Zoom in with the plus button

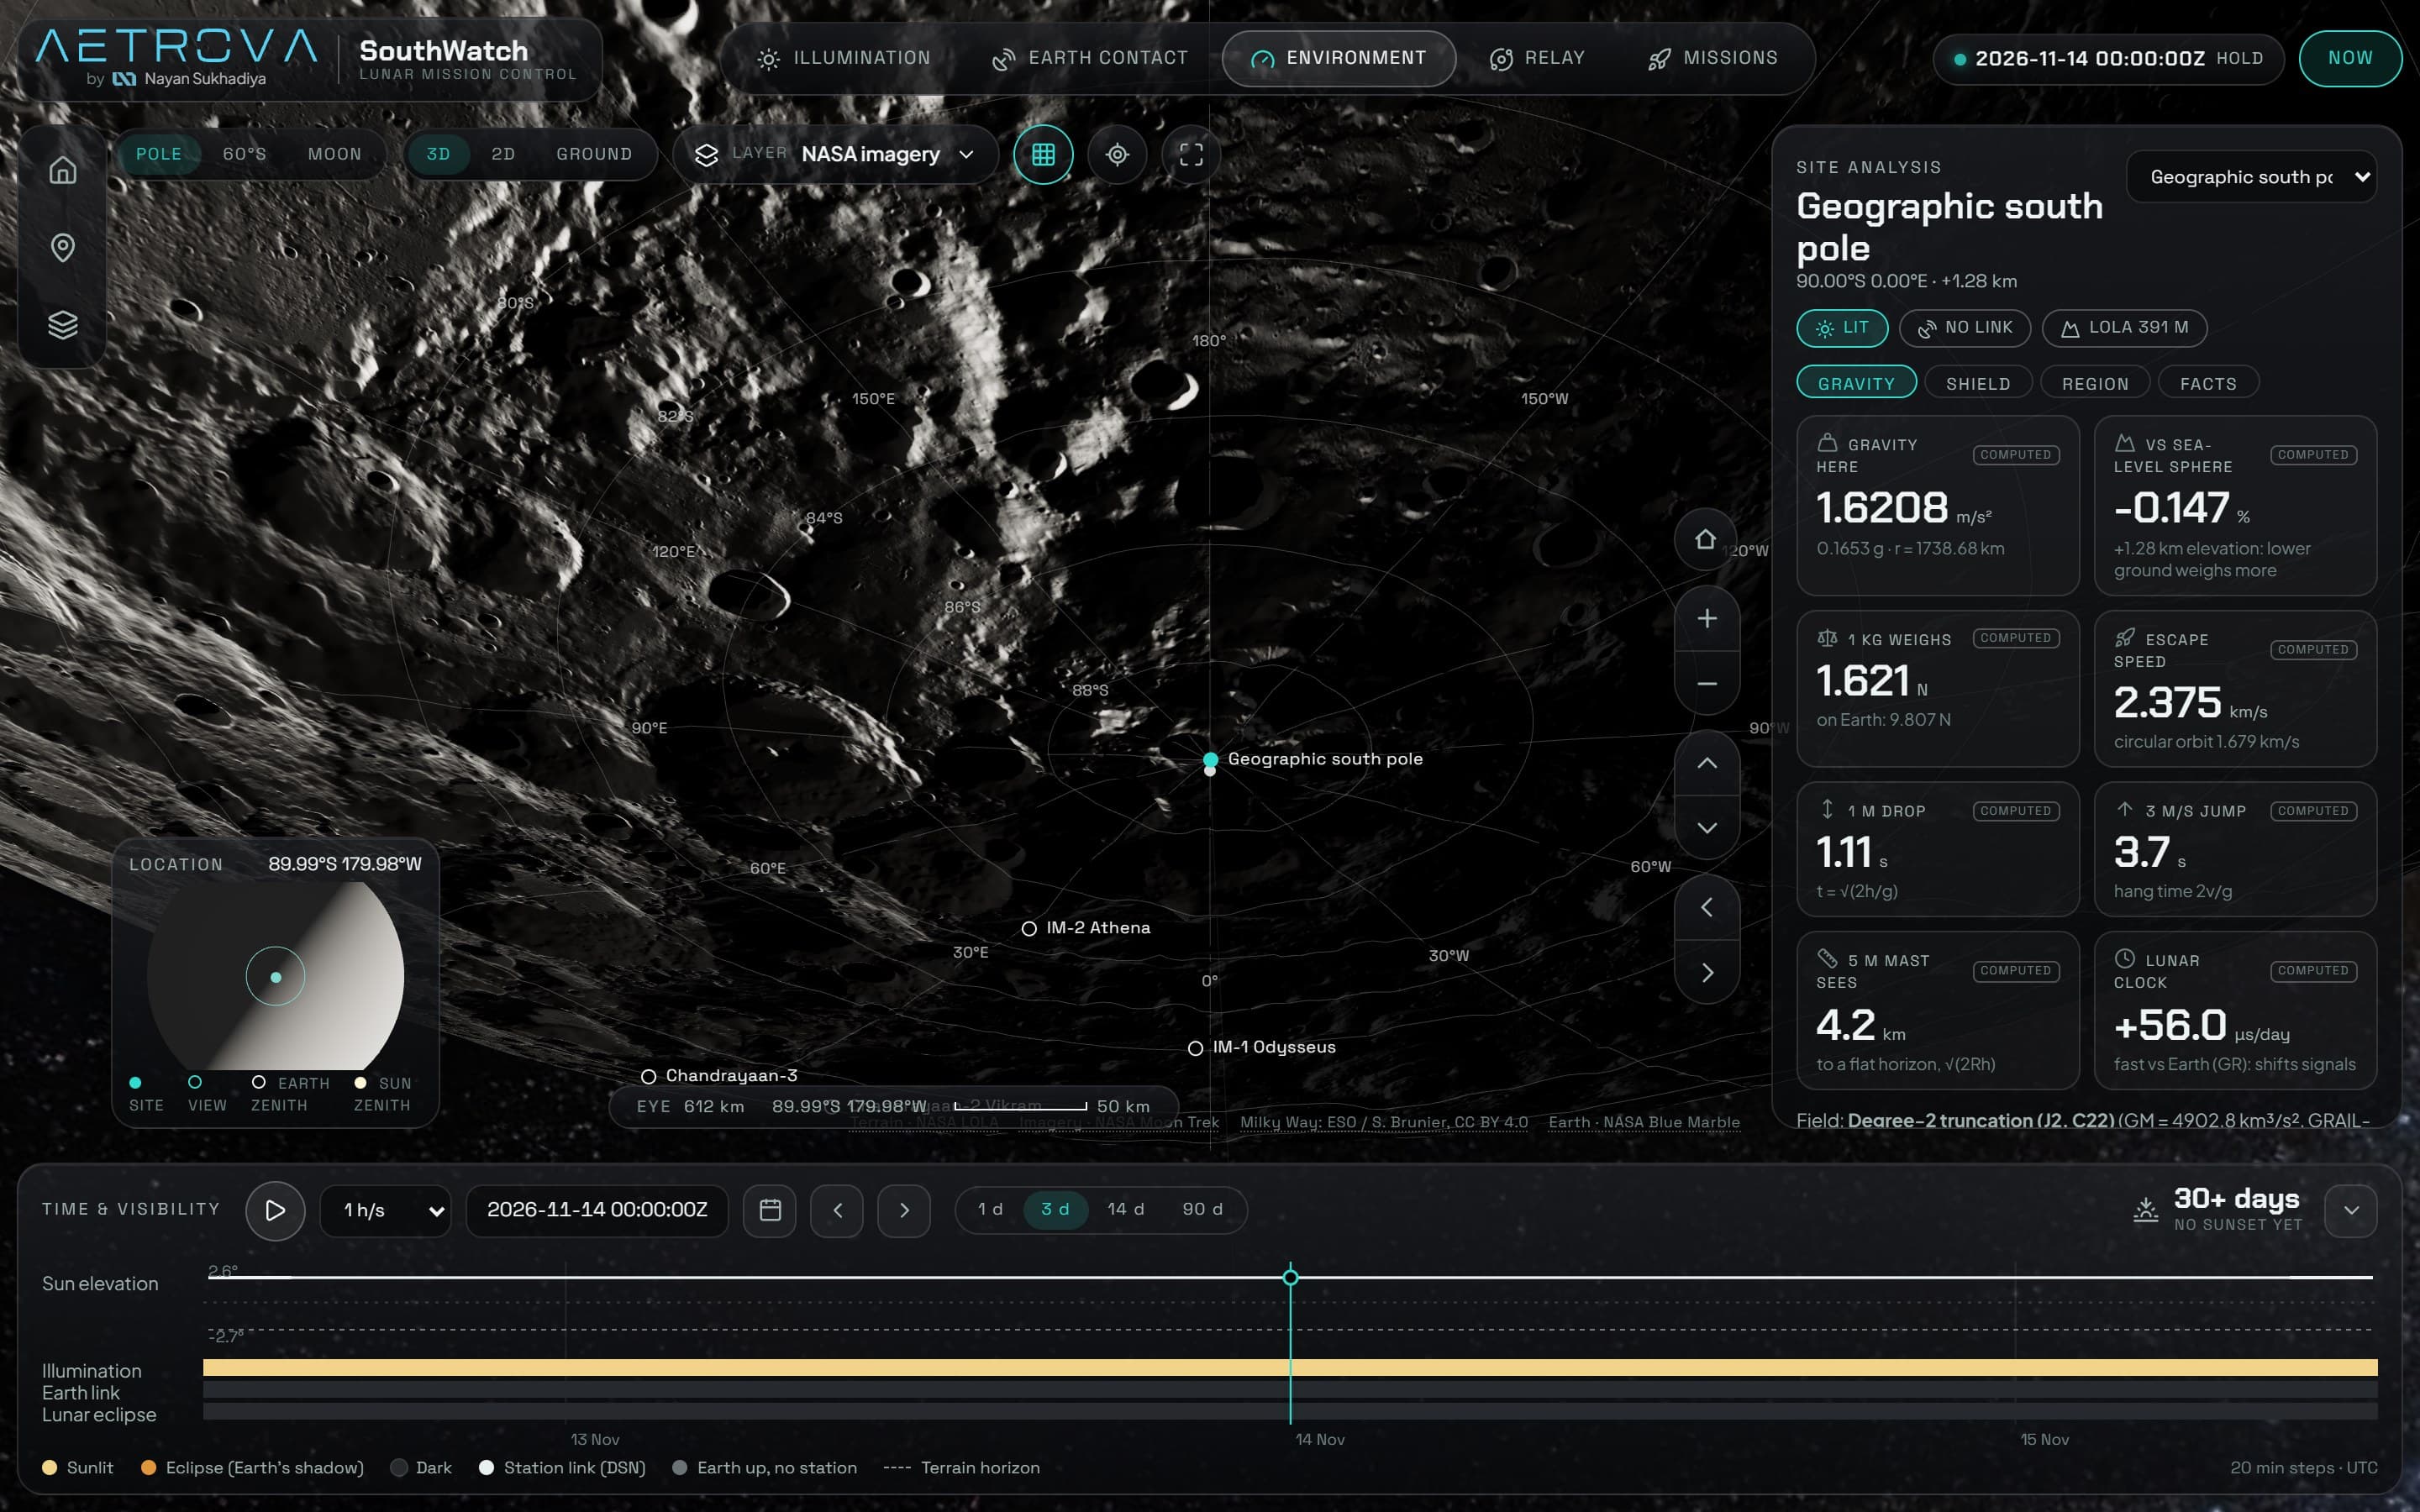[1707, 618]
